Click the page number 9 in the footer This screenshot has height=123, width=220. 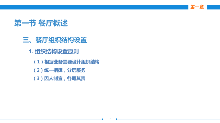click(x=109, y=119)
